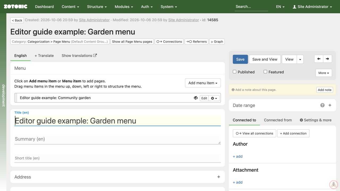
Task: Click the Summary (en) text area
Action: coord(117,139)
